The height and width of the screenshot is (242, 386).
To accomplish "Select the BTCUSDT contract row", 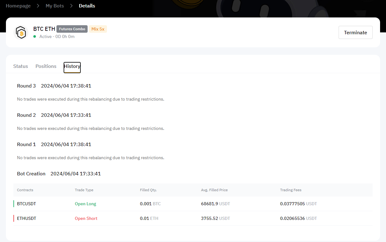I will click(x=27, y=204).
